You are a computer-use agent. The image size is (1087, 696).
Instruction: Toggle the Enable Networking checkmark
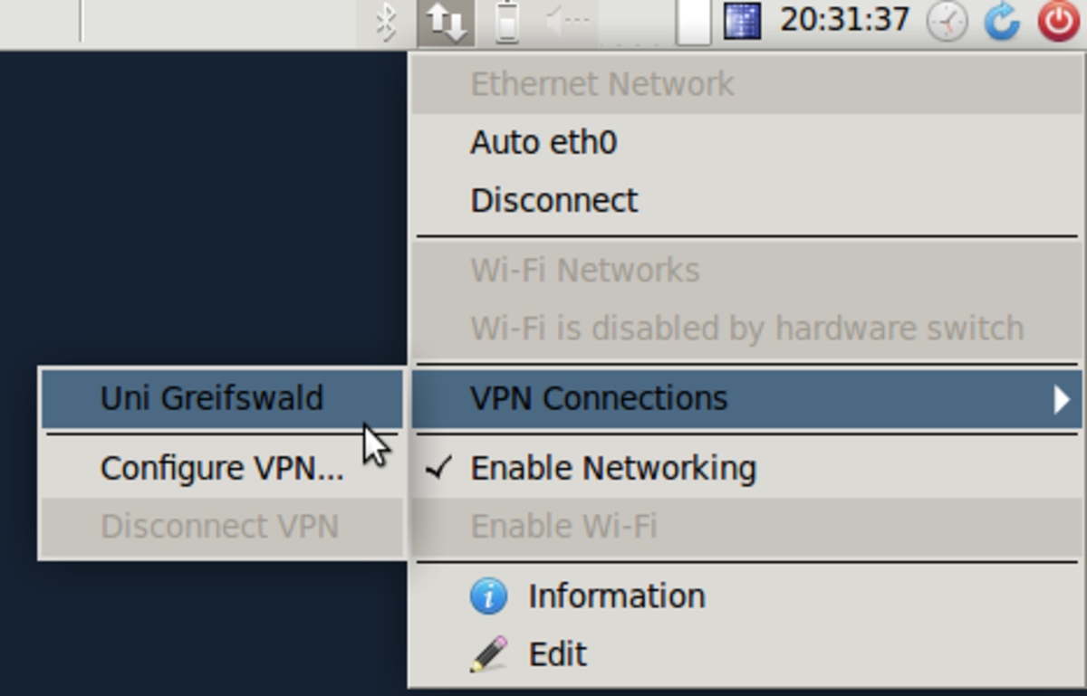tap(439, 468)
